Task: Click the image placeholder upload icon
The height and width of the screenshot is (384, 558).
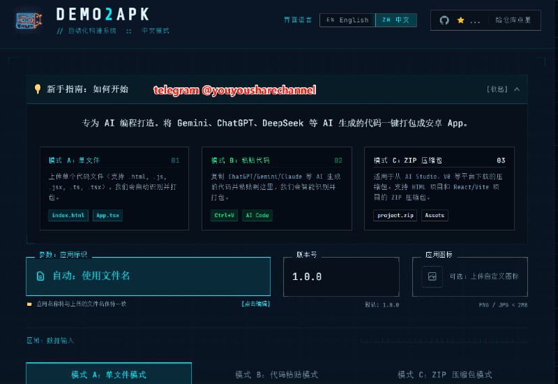Action: (432, 276)
